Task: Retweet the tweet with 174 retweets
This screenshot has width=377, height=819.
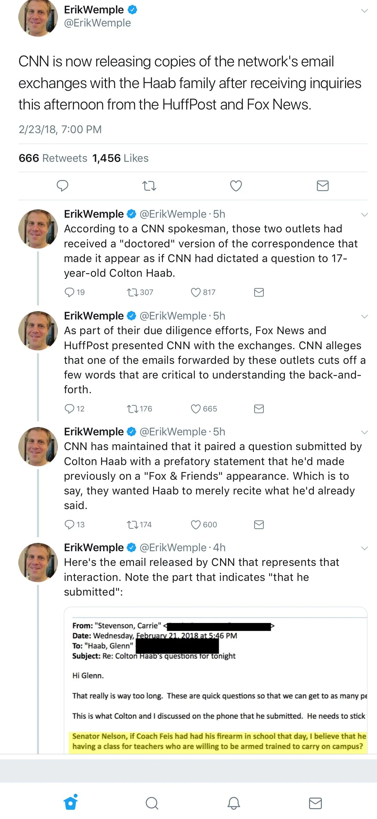Action: [132, 524]
